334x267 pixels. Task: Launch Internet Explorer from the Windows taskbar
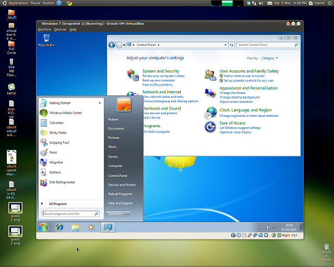pos(59,227)
